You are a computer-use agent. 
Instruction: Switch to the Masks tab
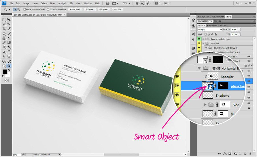(x=217, y=21)
